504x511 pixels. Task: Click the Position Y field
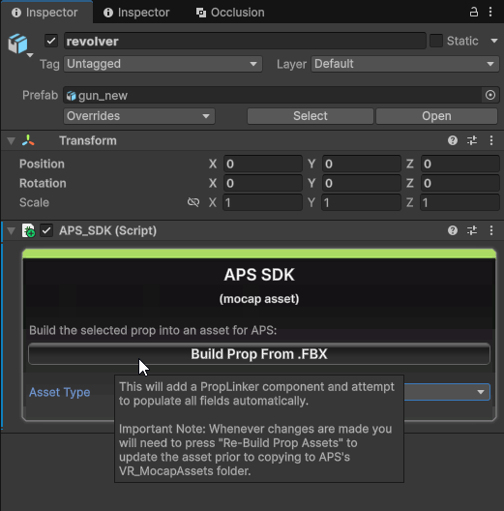[361, 164]
